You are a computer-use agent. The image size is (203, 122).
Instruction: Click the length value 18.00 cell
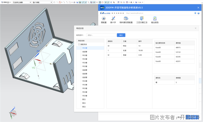coord(145,51)
